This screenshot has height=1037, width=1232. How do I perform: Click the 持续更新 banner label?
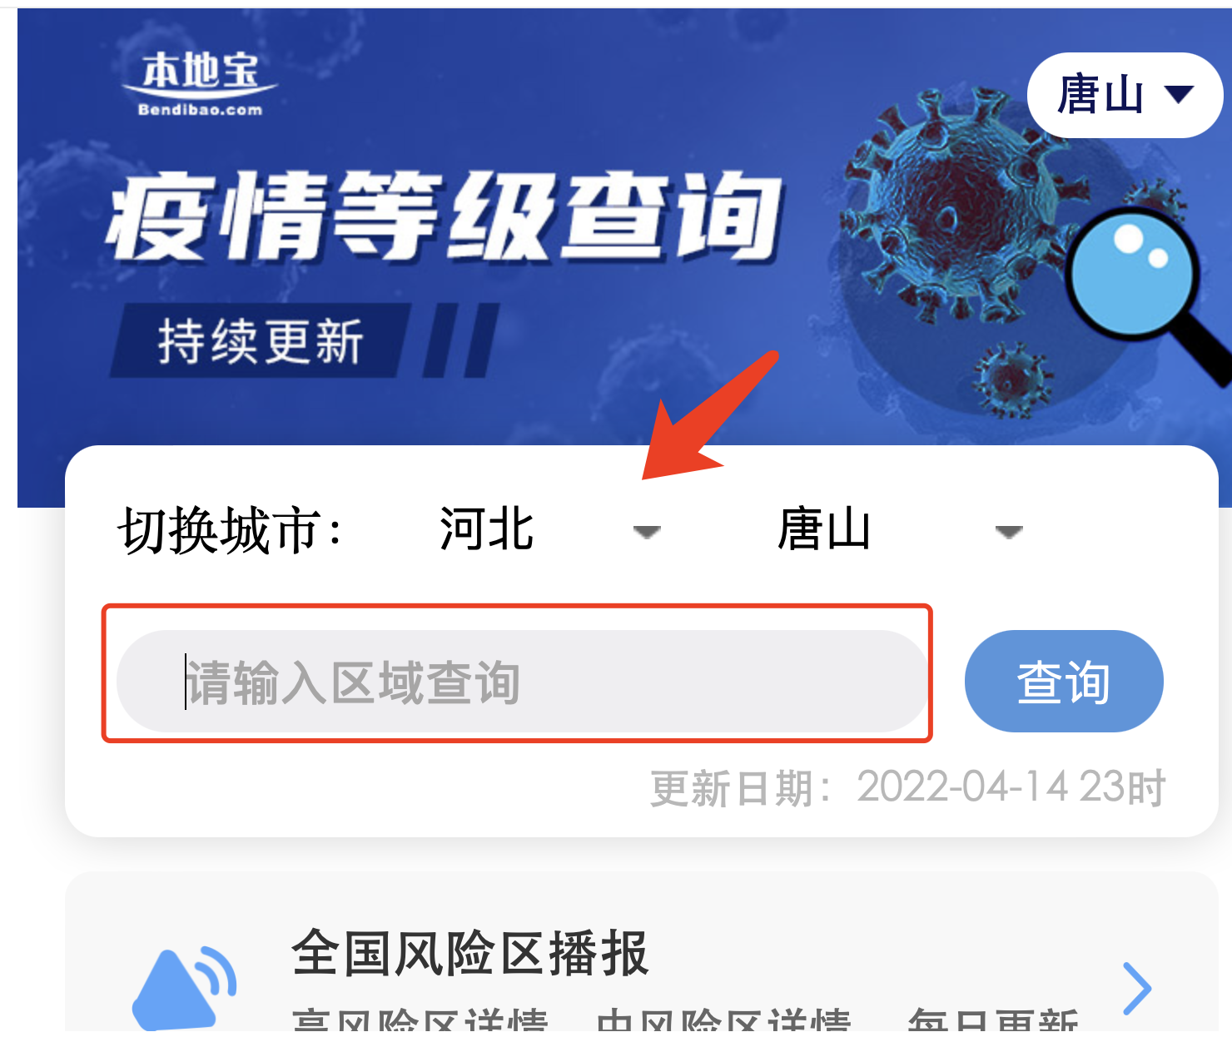point(261,341)
